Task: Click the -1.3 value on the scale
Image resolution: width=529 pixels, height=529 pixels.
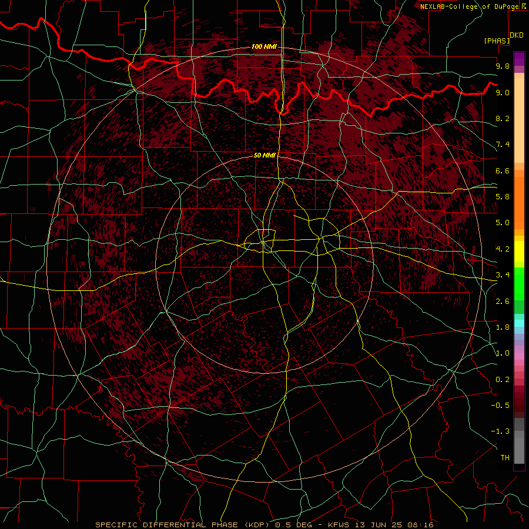Action: [500, 431]
